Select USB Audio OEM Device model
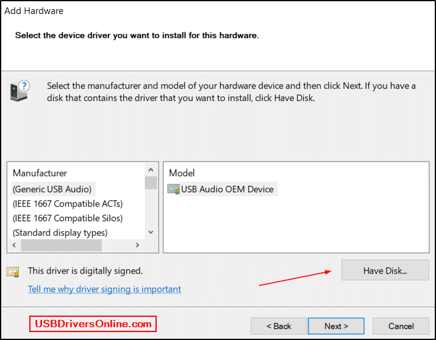The height and width of the screenshot is (340, 436). tap(227, 189)
